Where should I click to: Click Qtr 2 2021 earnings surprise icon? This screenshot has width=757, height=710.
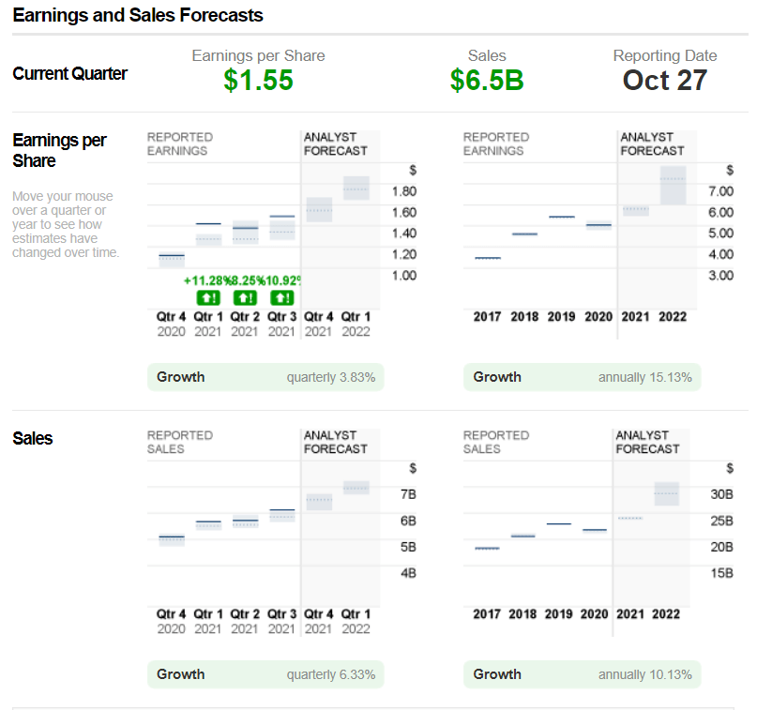pyautogui.click(x=245, y=297)
